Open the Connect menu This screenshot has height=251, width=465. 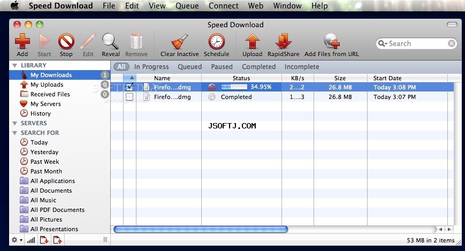click(223, 6)
